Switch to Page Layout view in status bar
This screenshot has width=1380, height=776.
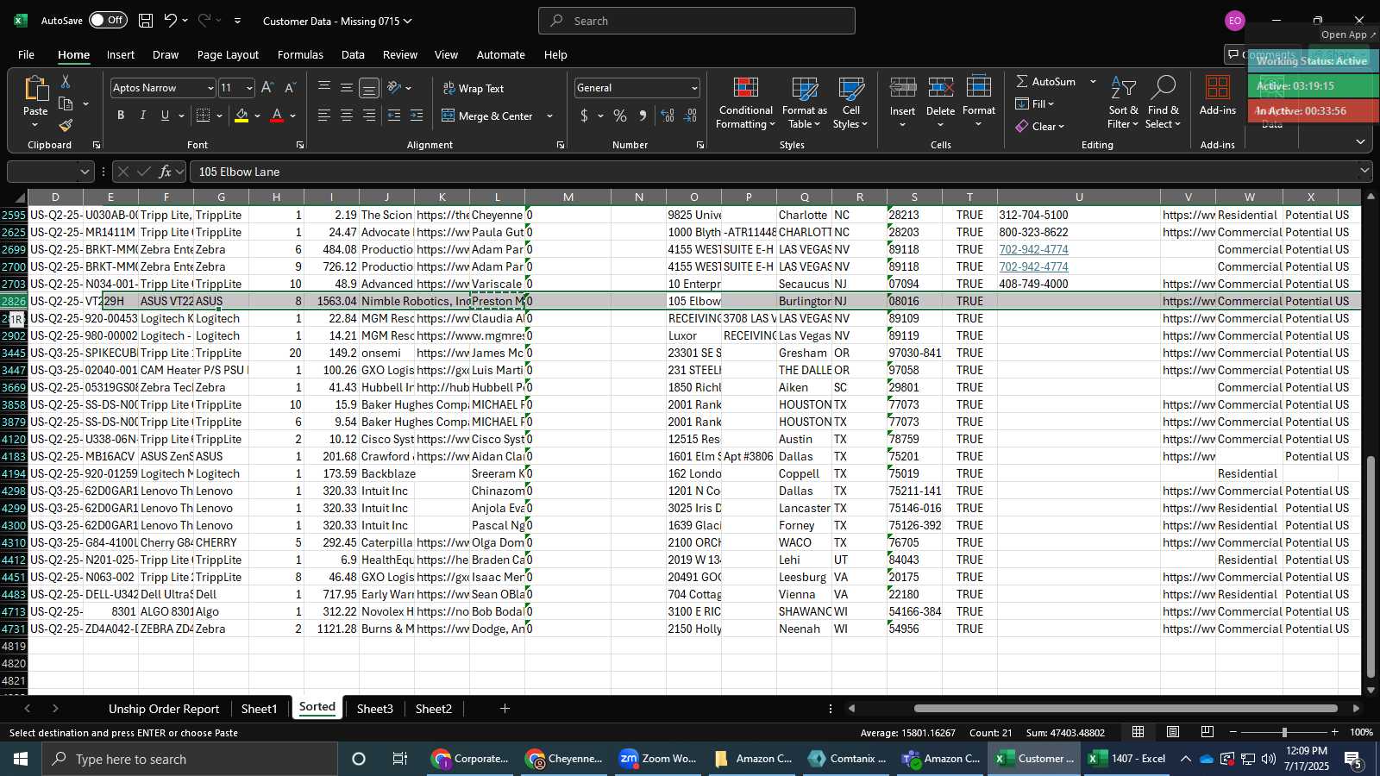tap(1173, 732)
